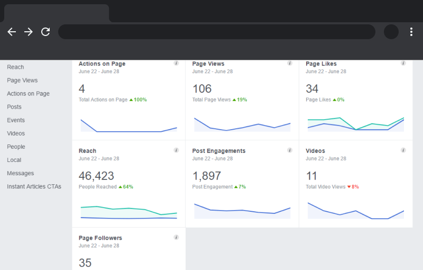This screenshot has width=423, height=270.
Task: Click the 1,897 Post Engagement number
Action: pyautogui.click(x=207, y=176)
